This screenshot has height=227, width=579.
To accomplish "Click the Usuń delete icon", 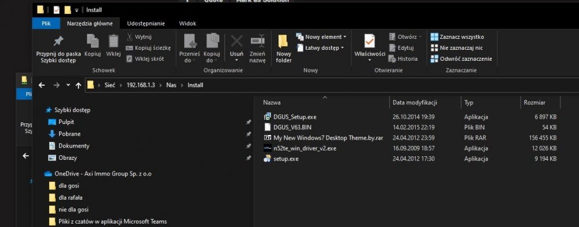I will [237, 41].
